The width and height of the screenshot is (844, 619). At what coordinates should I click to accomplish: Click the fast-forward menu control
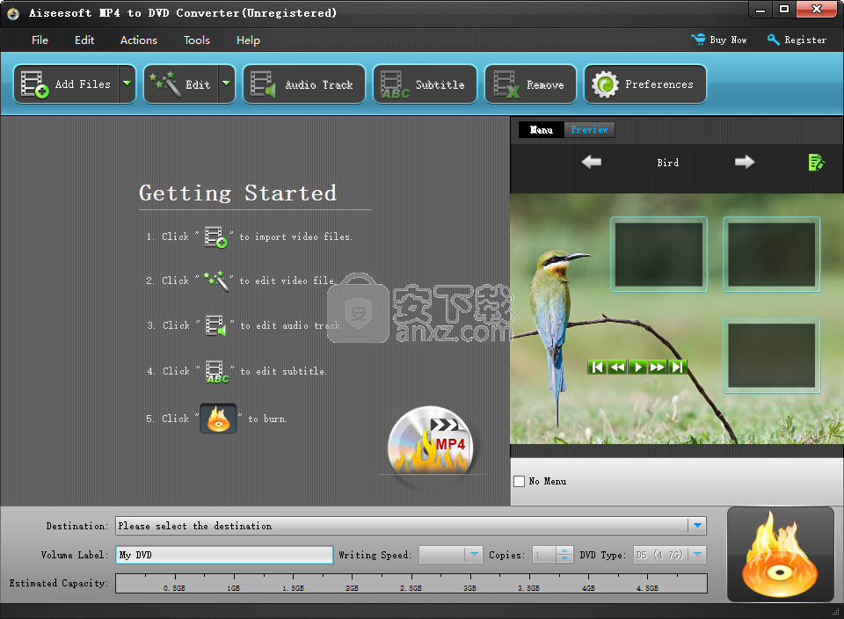tap(658, 368)
